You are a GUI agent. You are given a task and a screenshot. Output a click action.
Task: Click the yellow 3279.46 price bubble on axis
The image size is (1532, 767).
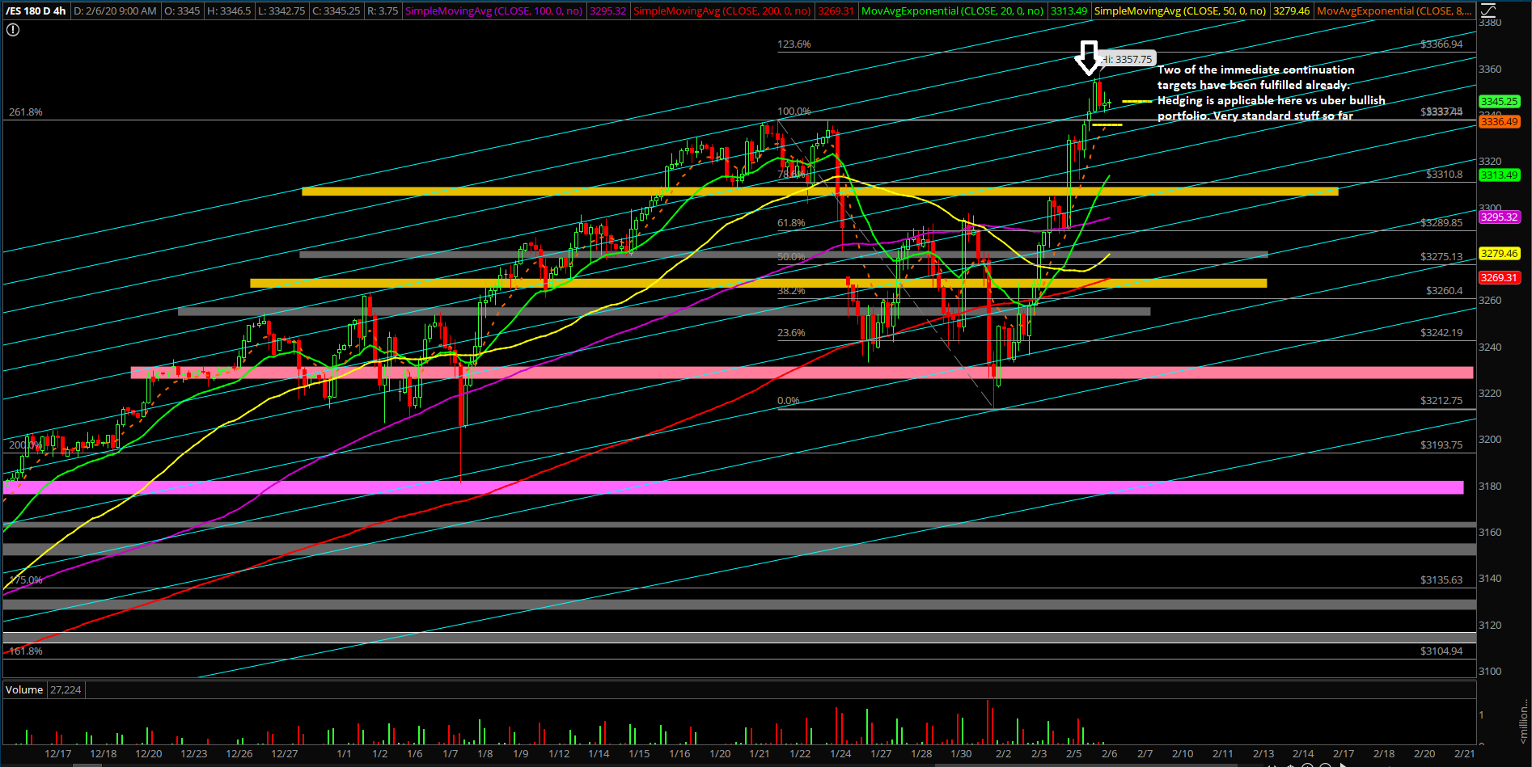[1499, 254]
